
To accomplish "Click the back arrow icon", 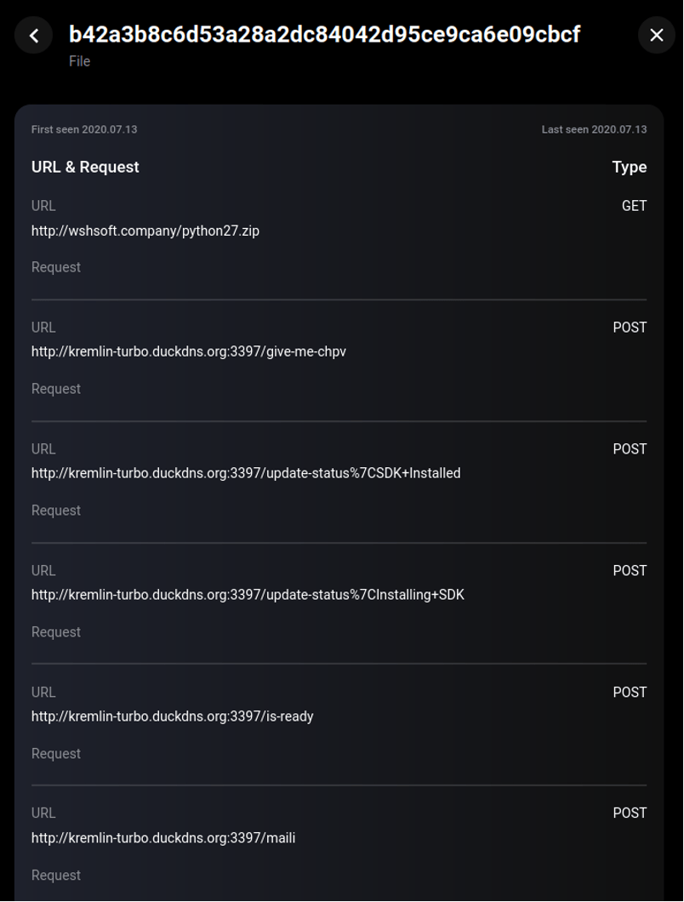I will (34, 35).
